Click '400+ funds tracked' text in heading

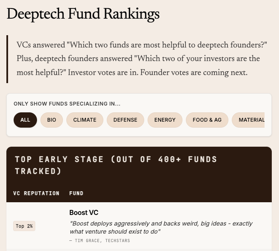(x=116, y=165)
